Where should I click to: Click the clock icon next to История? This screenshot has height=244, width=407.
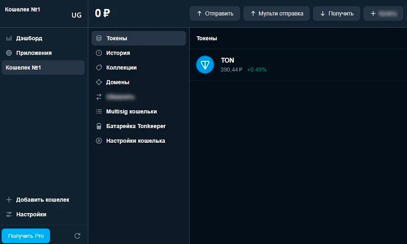99,53
